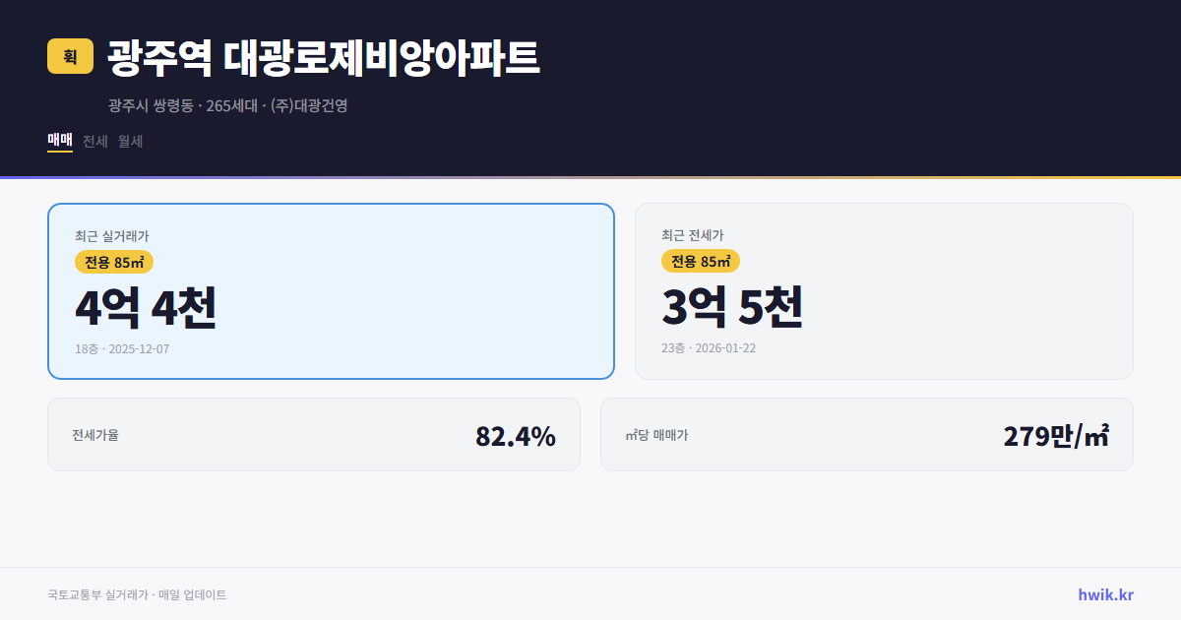Screen dimensions: 1181x620
Task: Expand details of the 4억 4천 price
Action: [x=146, y=309]
